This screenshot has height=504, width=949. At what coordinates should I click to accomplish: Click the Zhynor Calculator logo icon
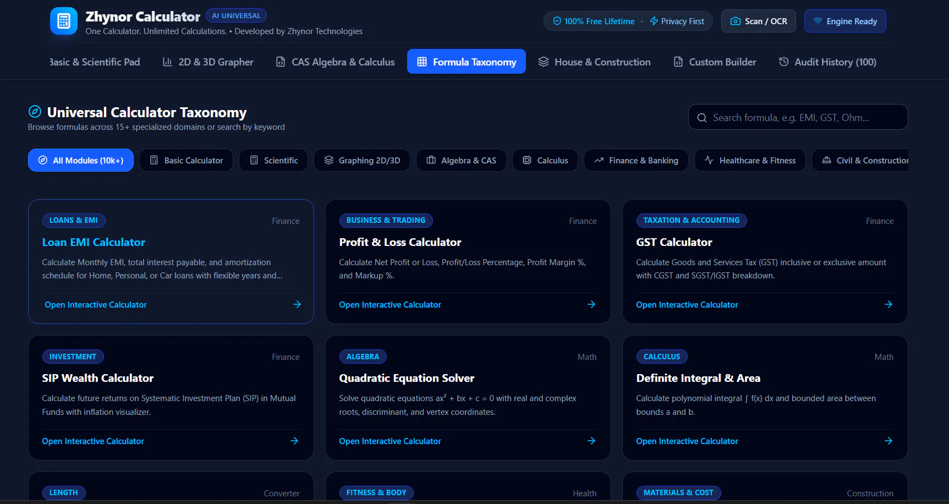[x=64, y=21]
